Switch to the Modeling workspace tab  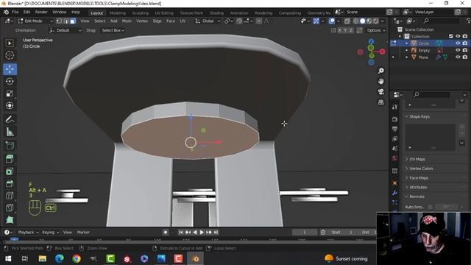tap(118, 13)
